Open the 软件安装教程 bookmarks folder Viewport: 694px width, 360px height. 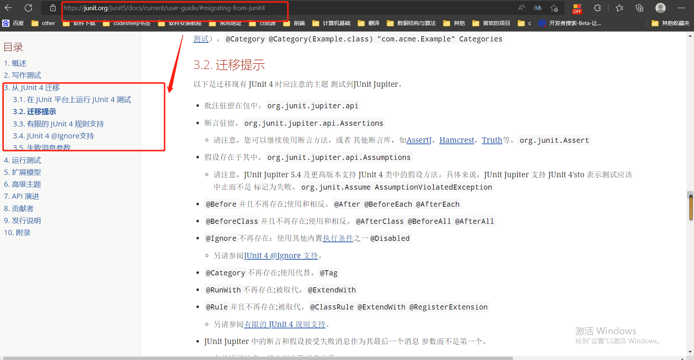[180, 23]
